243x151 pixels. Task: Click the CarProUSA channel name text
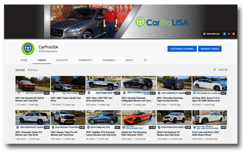pos(48,47)
